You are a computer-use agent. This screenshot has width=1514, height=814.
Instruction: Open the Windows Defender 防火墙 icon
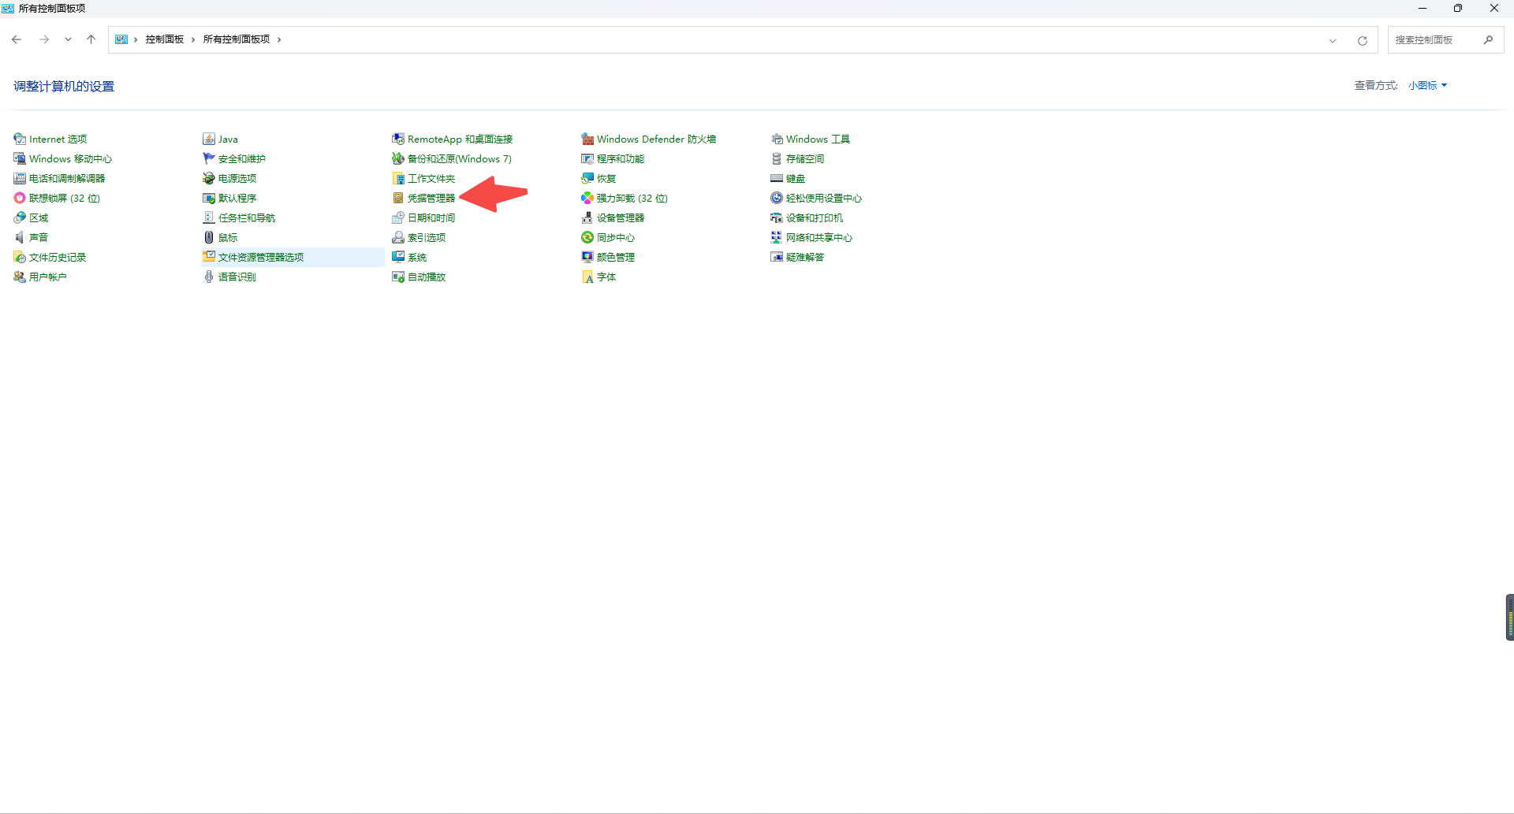coord(587,139)
